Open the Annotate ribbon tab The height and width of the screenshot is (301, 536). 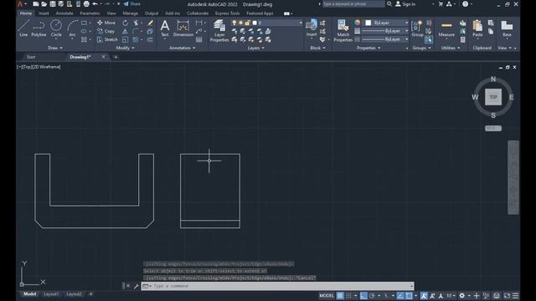click(x=64, y=13)
